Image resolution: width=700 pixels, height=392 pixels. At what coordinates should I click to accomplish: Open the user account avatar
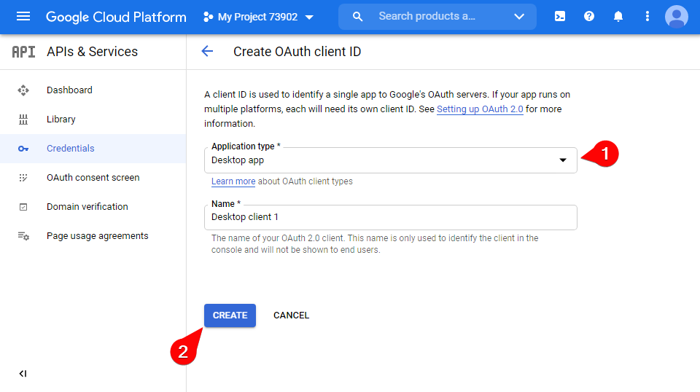pyautogui.click(x=677, y=17)
